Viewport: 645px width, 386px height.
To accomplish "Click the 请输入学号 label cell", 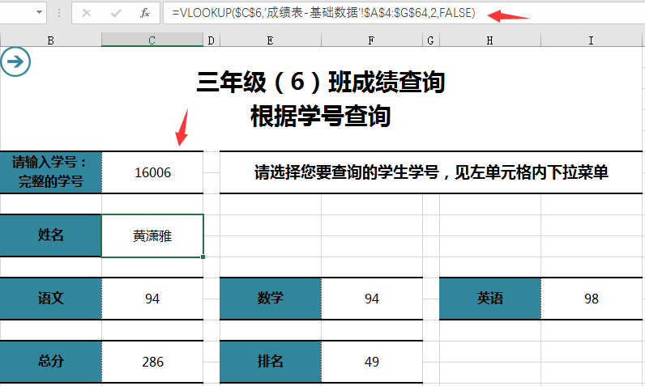I will pyautogui.click(x=50, y=172).
